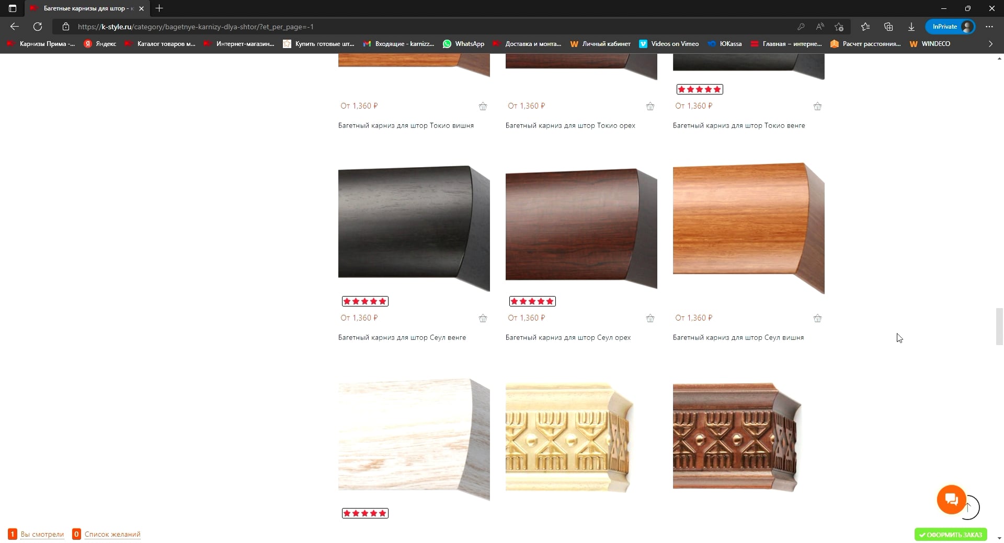Add Сеул орех cornice to cart
Screen dimensions: 1004x543
point(650,318)
